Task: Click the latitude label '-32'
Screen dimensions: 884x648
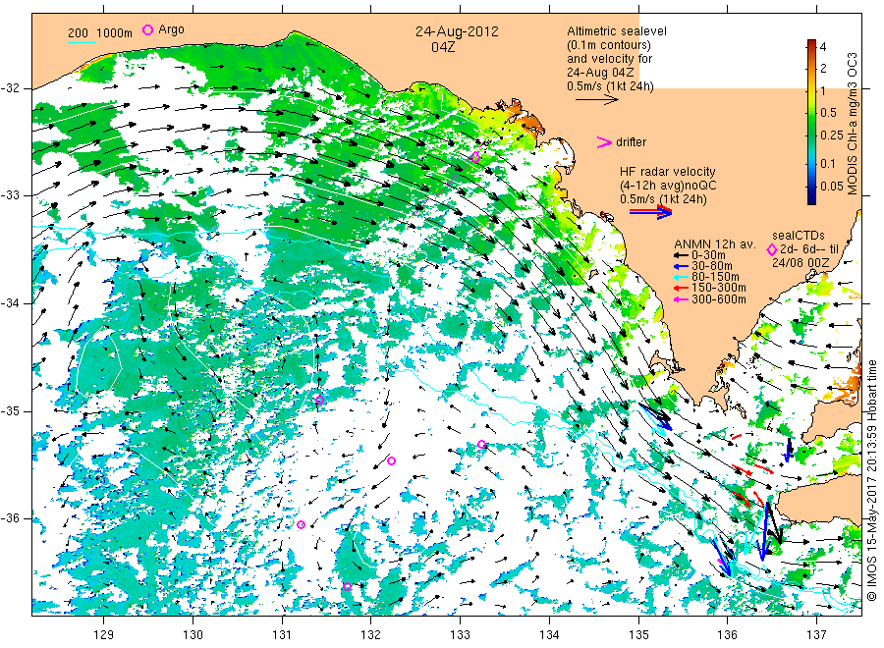Action: pos(11,88)
